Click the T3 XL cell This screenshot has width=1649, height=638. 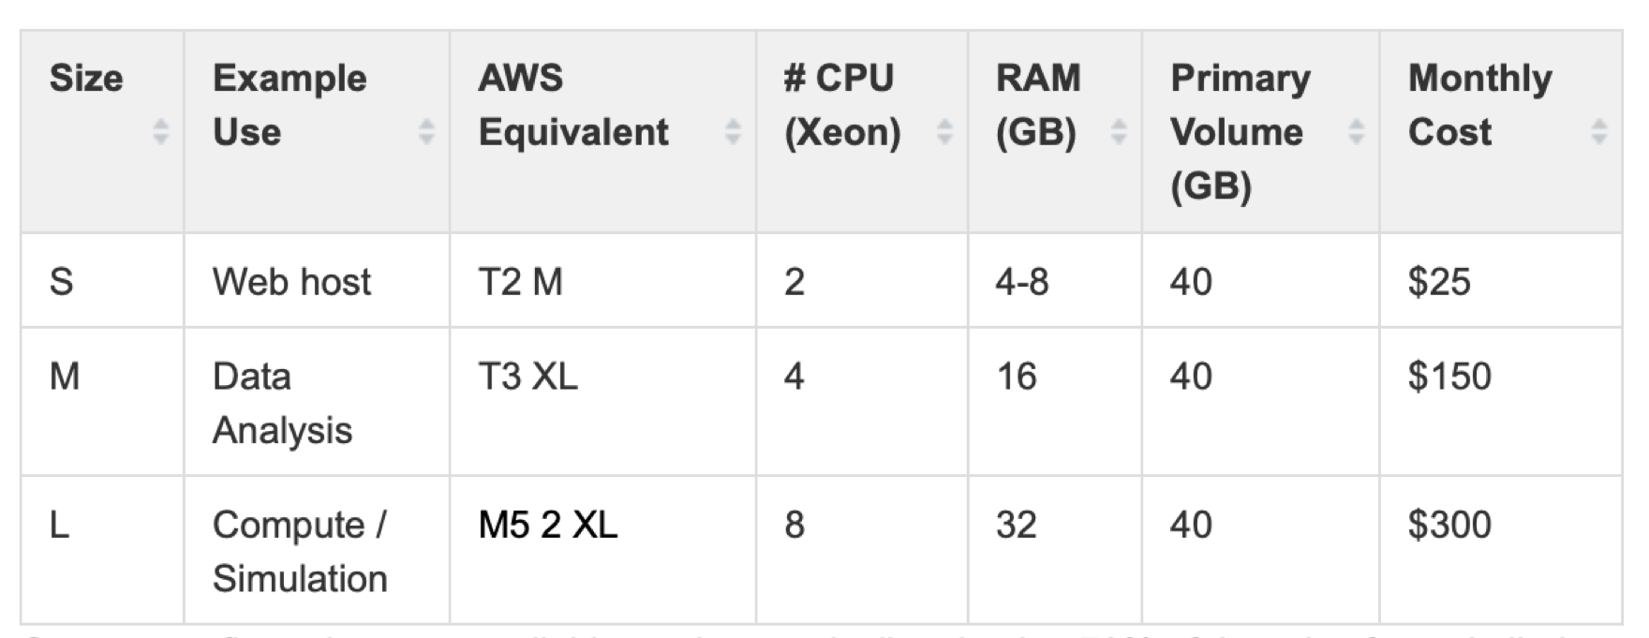pyautogui.click(x=527, y=377)
